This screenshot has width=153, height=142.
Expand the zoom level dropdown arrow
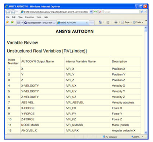coord(143,137)
